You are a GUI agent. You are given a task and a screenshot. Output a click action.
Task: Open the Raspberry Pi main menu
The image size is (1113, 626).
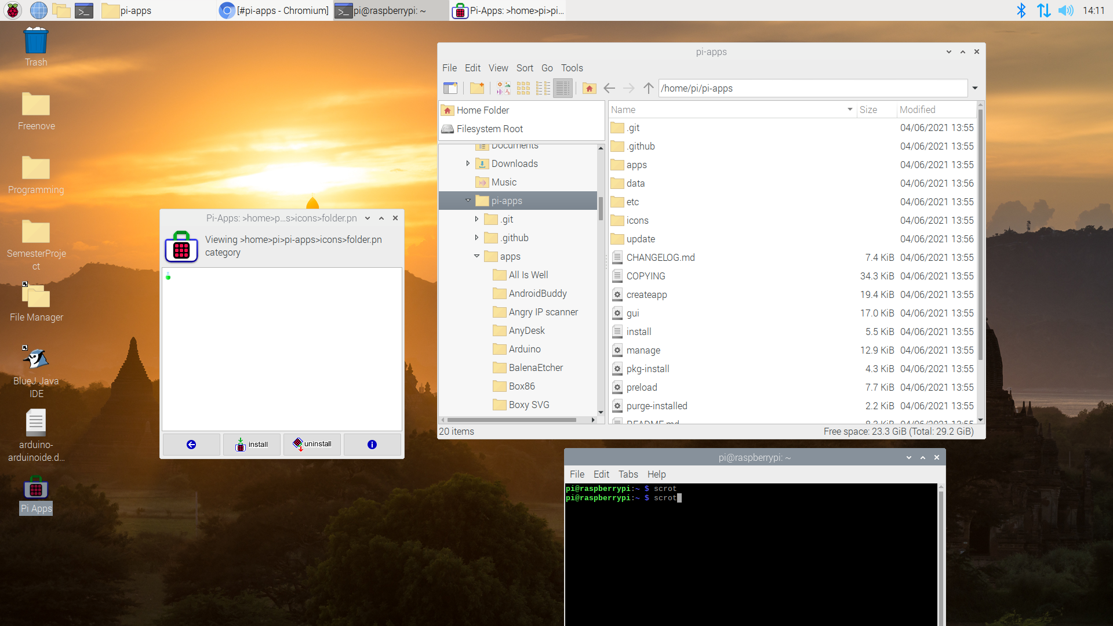click(13, 10)
